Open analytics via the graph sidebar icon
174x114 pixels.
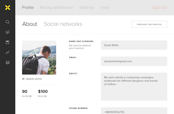pos(8,52)
